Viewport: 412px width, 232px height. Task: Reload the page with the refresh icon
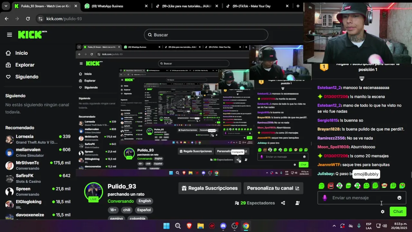click(28, 19)
